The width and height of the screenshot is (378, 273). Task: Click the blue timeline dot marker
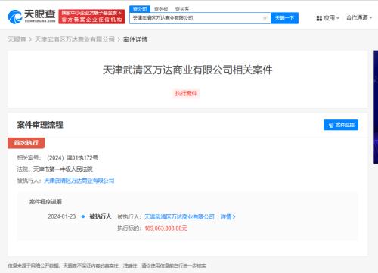click(x=83, y=216)
